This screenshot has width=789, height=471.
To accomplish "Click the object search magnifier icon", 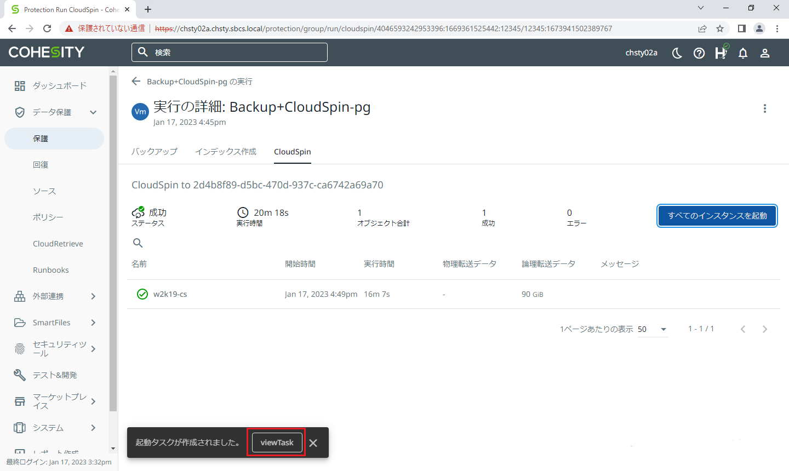I will [x=138, y=243].
